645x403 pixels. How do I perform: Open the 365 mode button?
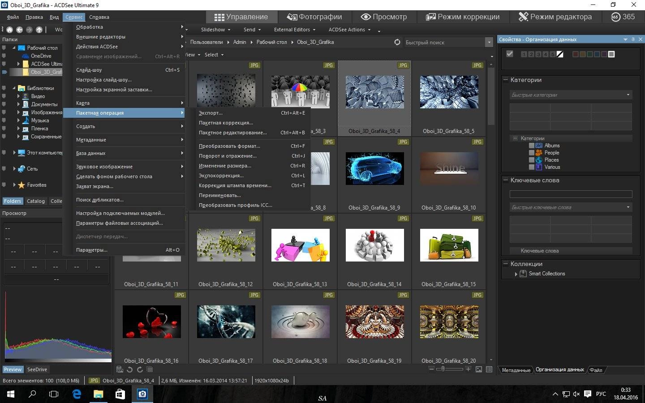coord(623,17)
